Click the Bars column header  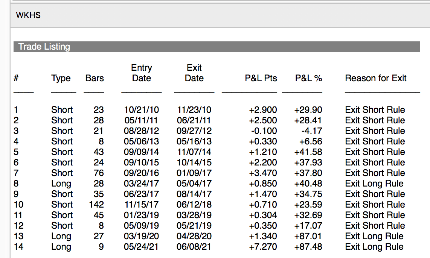[95, 78]
